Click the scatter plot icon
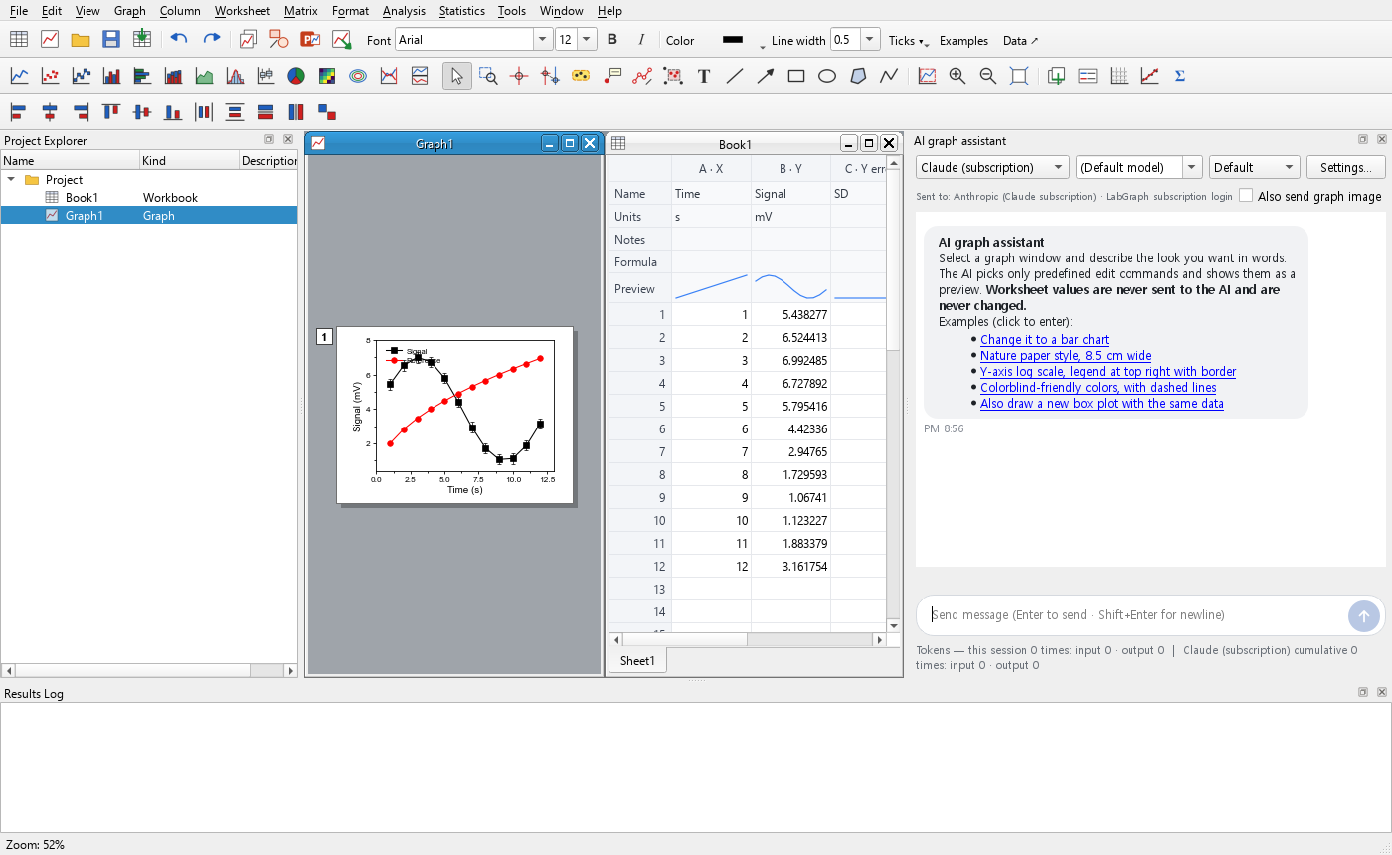 coord(50,76)
